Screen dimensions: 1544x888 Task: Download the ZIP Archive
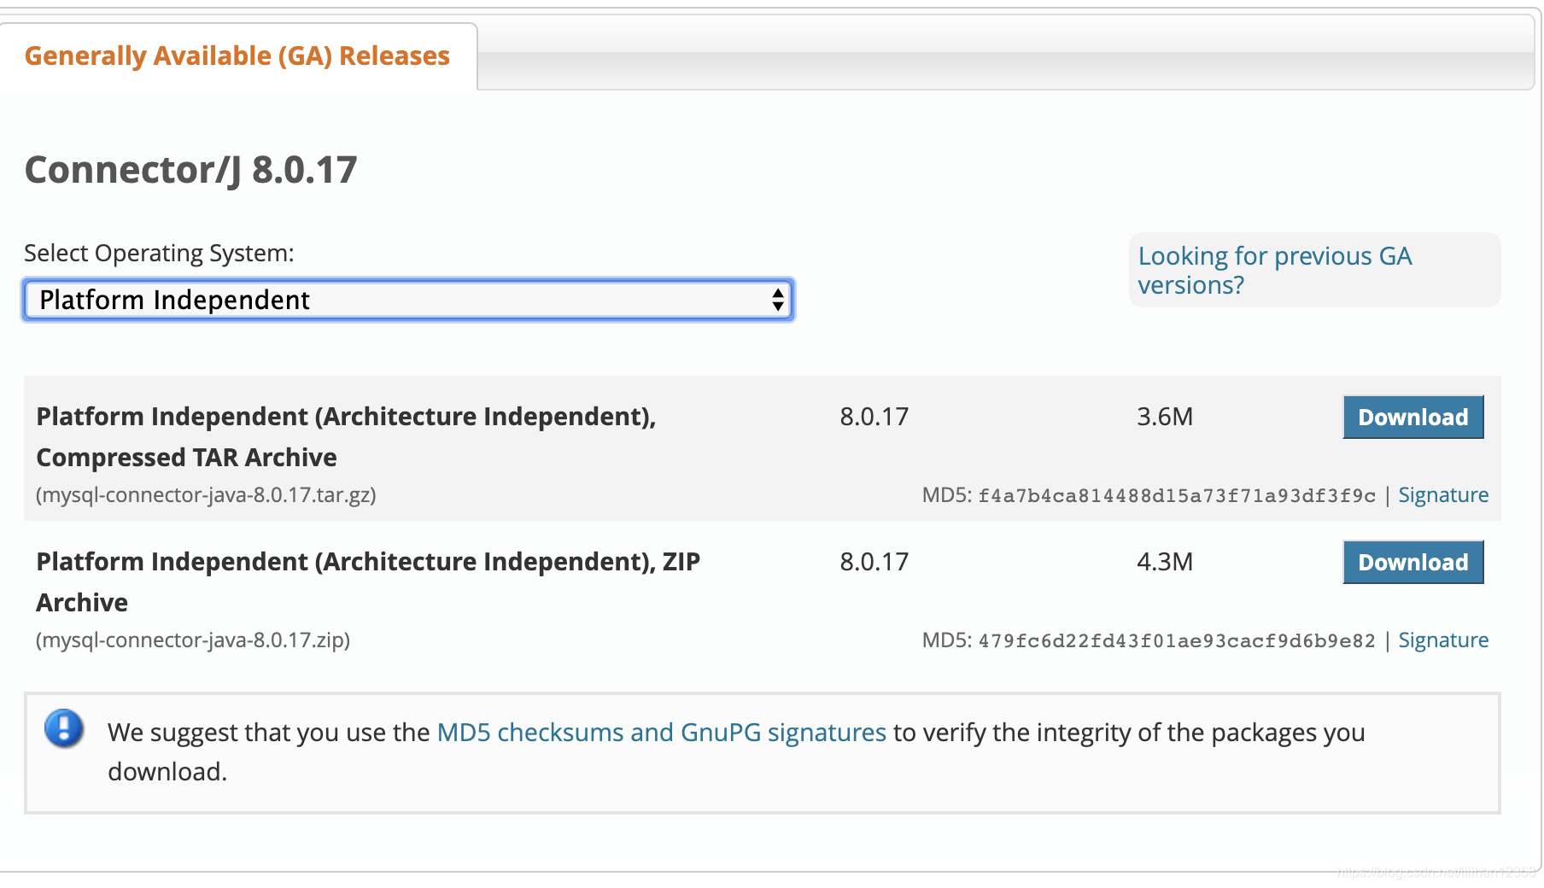pos(1412,562)
